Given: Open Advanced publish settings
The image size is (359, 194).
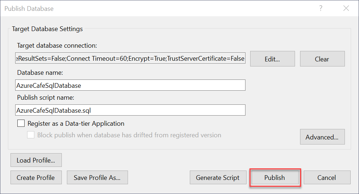Looking at the screenshot, I should pos(322,137).
